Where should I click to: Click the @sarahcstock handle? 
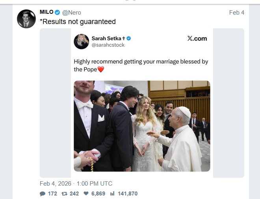(x=108, y=45)
